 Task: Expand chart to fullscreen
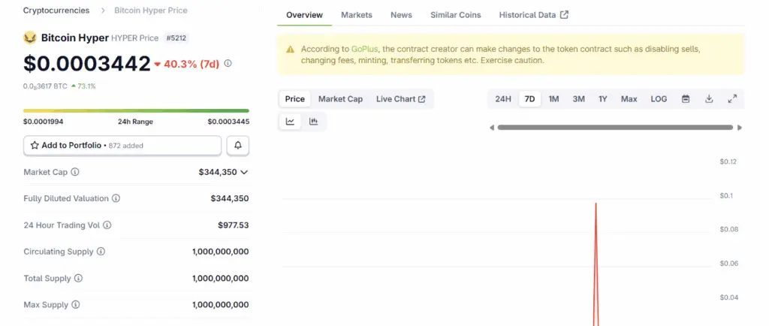pos(732,99)
